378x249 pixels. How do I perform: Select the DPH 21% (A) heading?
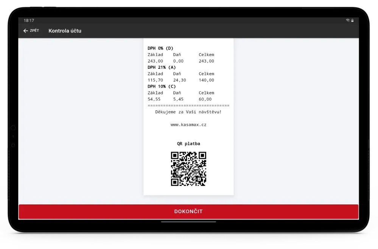tap(162, 67)
